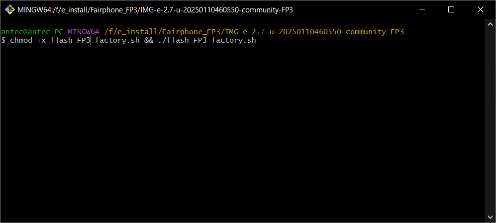Image resolution: width=496 pixels, height=223 pixels.
Task: Click the && operator in the command
Action: (150, 40)
